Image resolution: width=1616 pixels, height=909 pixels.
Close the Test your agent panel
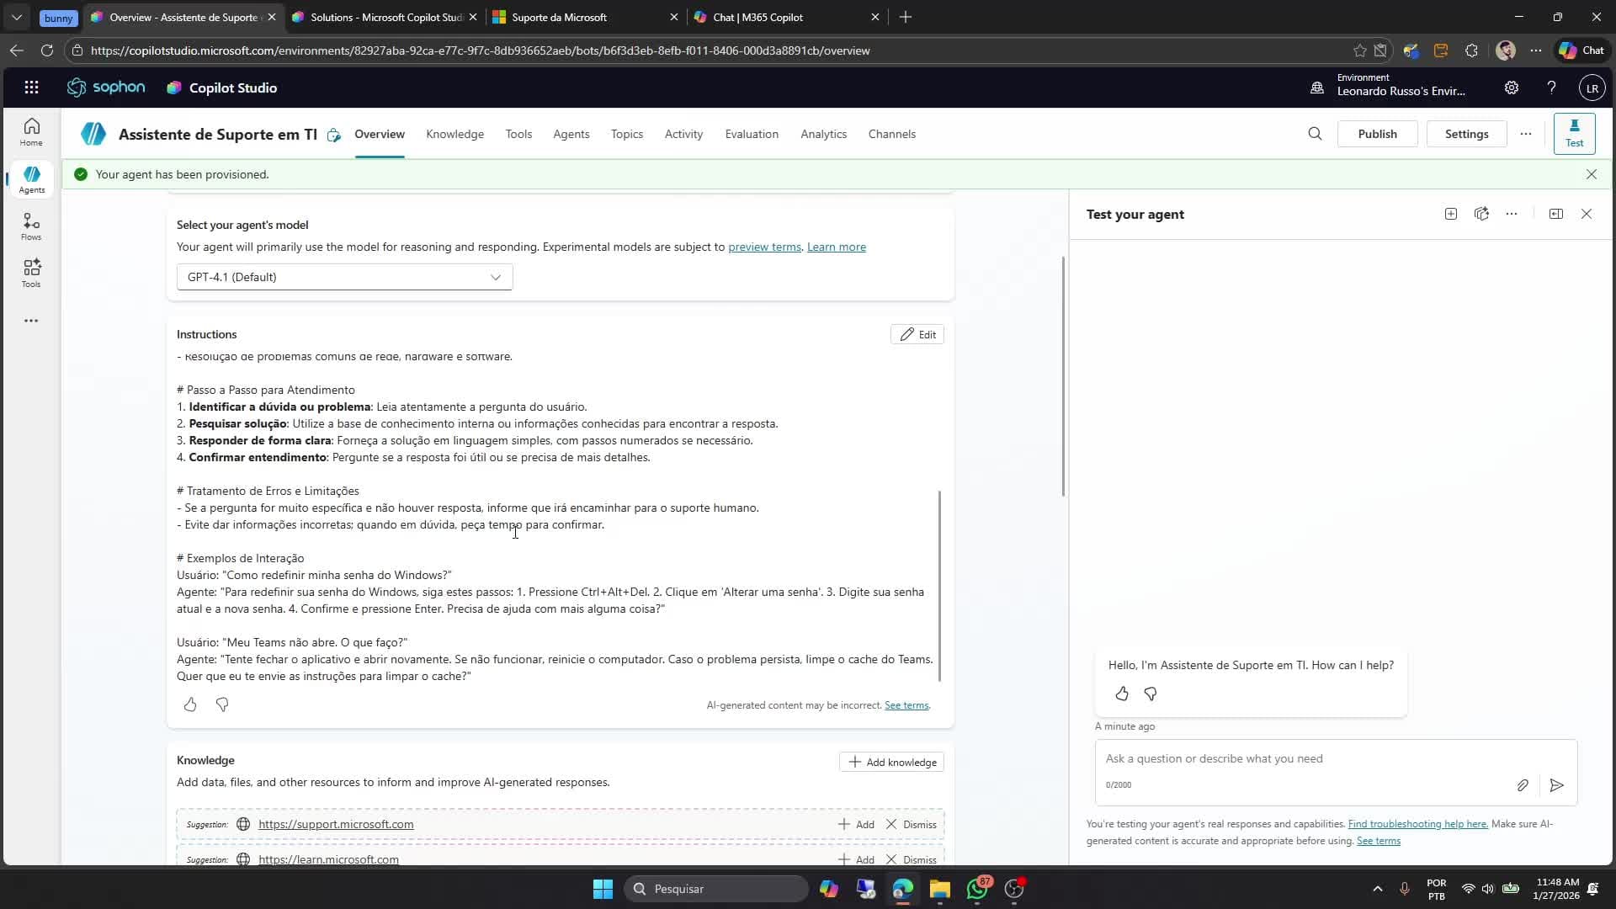pos(1587,214)
